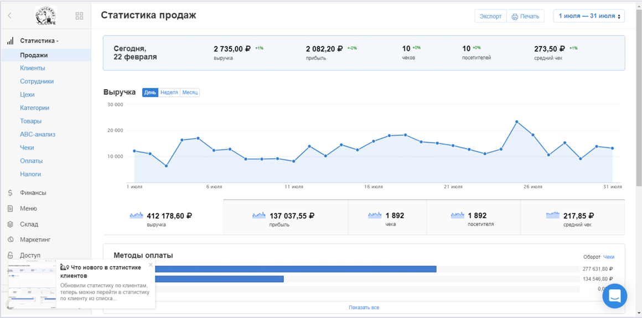Open Налоги page
The height and width of the screenshot is (318, 642).
click(x=30, y=174)
